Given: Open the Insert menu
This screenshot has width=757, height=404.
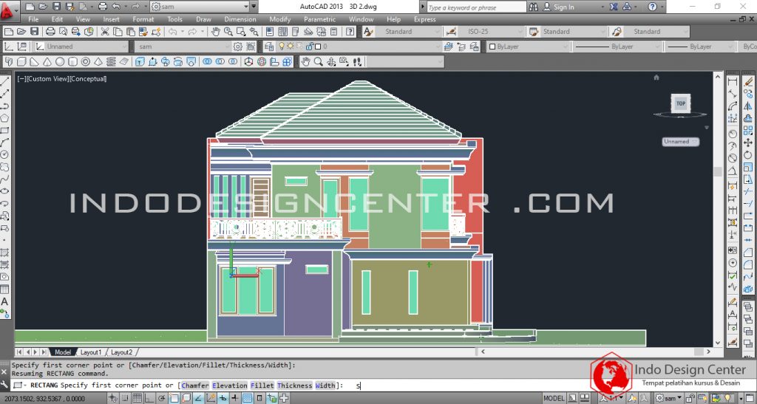Looking at the screenshot, I should (x=111, y=19).
